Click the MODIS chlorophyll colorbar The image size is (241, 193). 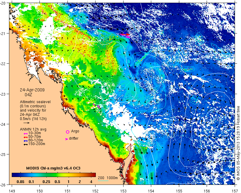pyautogui.click(x=54, y=175)
